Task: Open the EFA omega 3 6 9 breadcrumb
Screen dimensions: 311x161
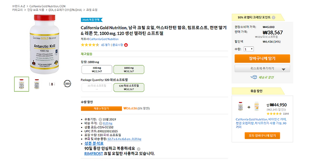Action: (65, 10)
